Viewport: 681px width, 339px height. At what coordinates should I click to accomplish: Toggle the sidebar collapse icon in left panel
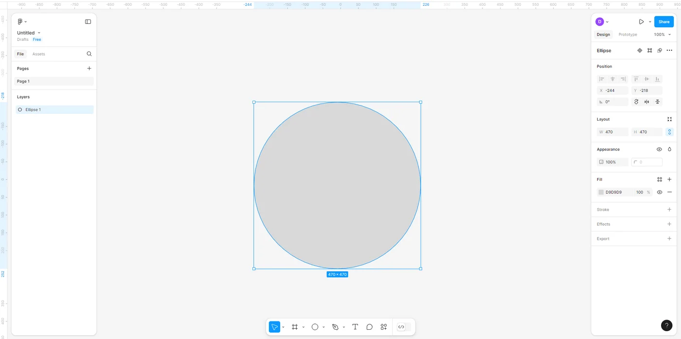click(88, 22)
